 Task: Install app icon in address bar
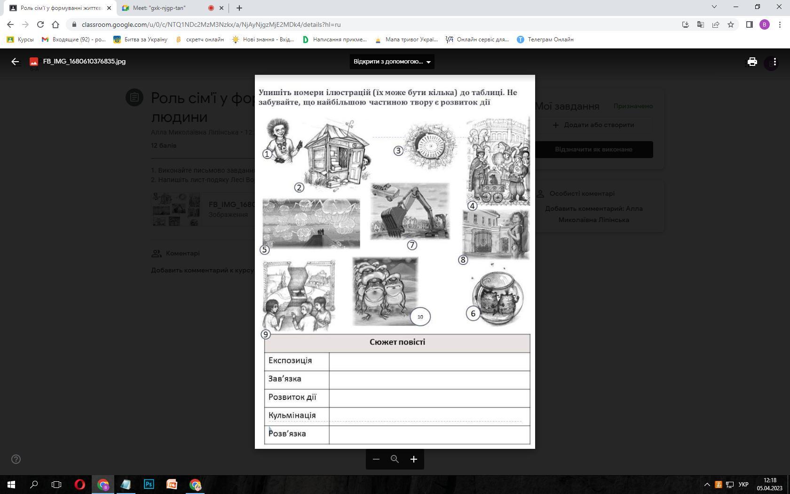[x=686, y=24]
